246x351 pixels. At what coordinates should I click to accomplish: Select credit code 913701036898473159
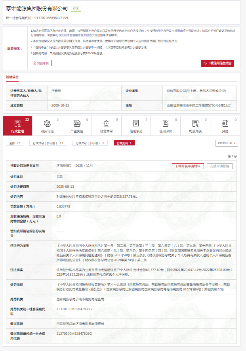(x=51, y=18)
